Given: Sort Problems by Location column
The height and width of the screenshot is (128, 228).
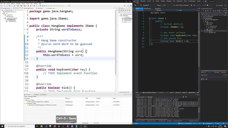Looking at the screenshot, I should pyautogui.click(x=104, y=98).
